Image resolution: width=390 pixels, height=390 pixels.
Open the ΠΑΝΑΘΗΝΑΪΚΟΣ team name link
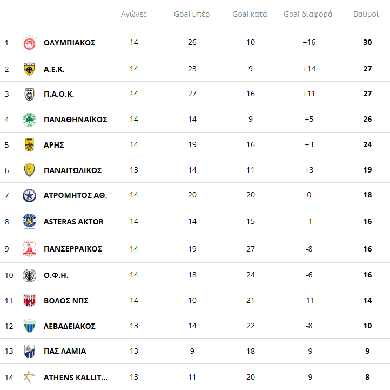point(75,120)
